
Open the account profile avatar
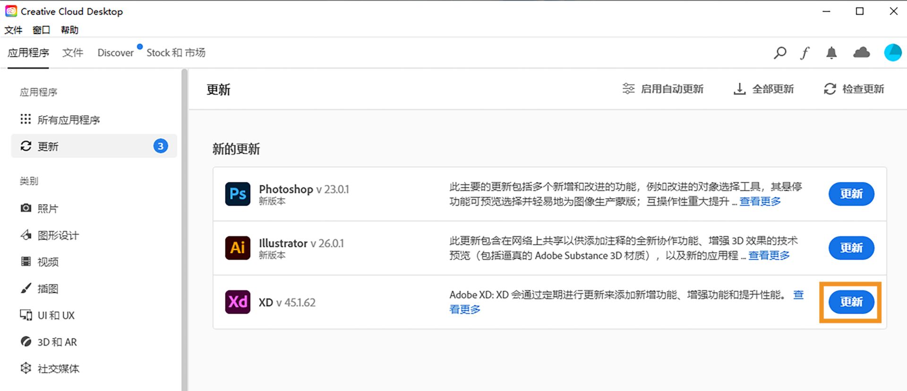pos(893,52)
